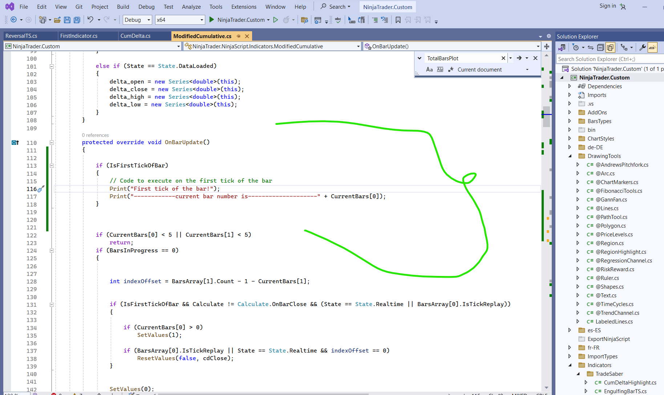The height and width of the screenshot is (395, 664).
Task: Click Collapse All icon in Solution Explorer
Action: click(x=601, y=48)
